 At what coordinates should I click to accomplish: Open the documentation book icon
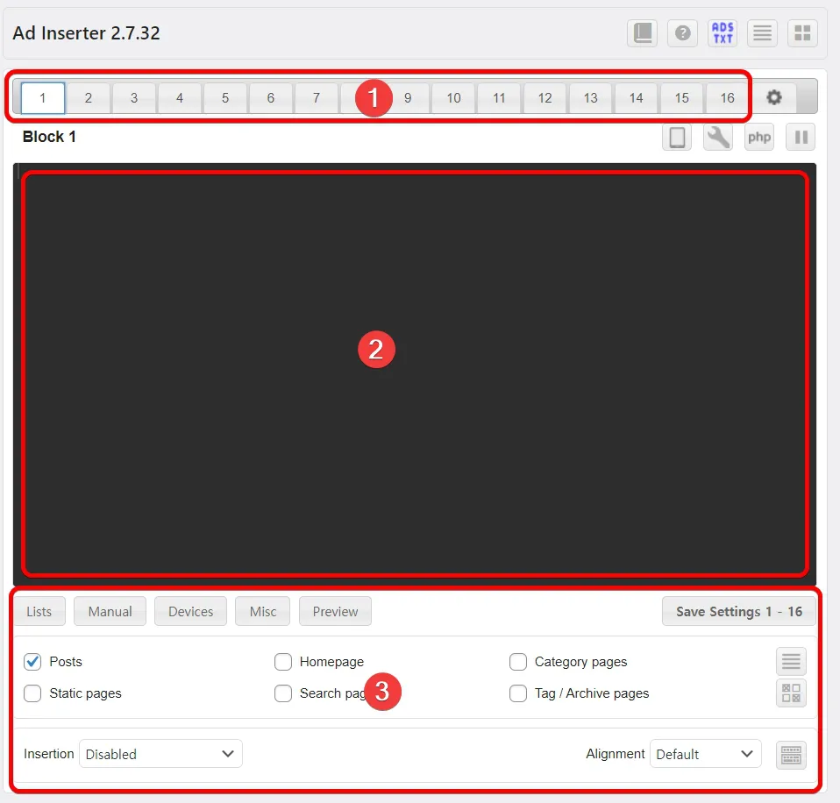click(642, 33)
